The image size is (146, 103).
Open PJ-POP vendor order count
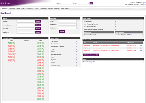(76, 62)
